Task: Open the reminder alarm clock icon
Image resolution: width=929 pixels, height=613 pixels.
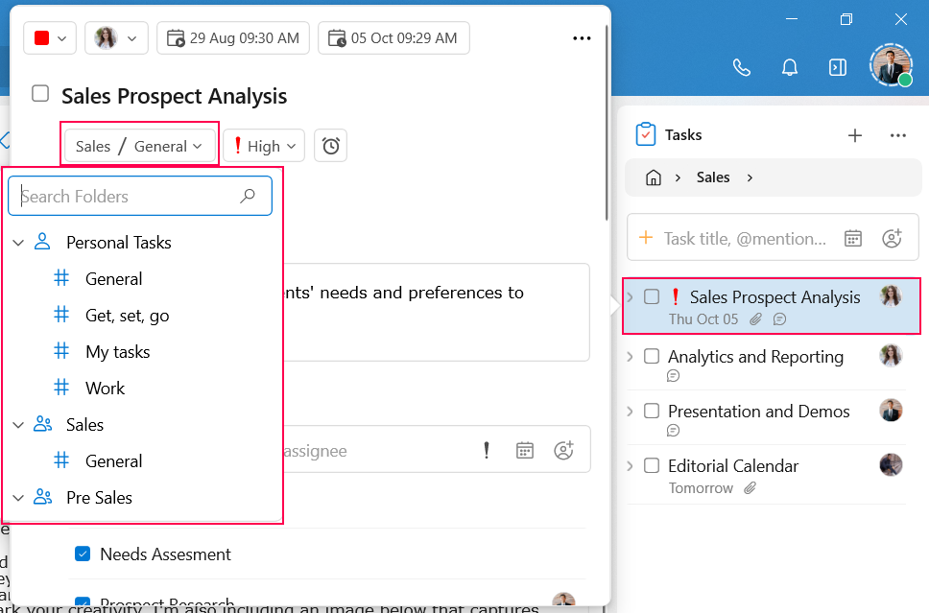Action: click(x=330, y=146)
